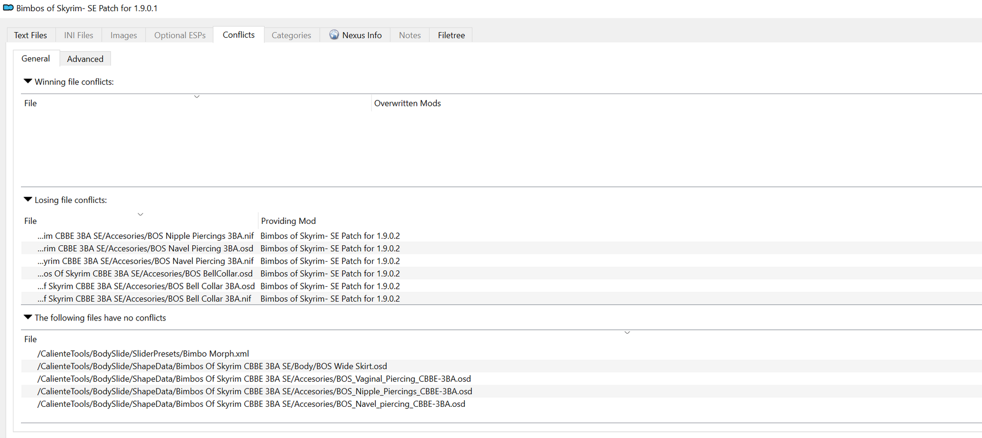982x438 pixels.
Task: Click providing mod for Navel Piercing 3BA.nif
Action: 330,261
